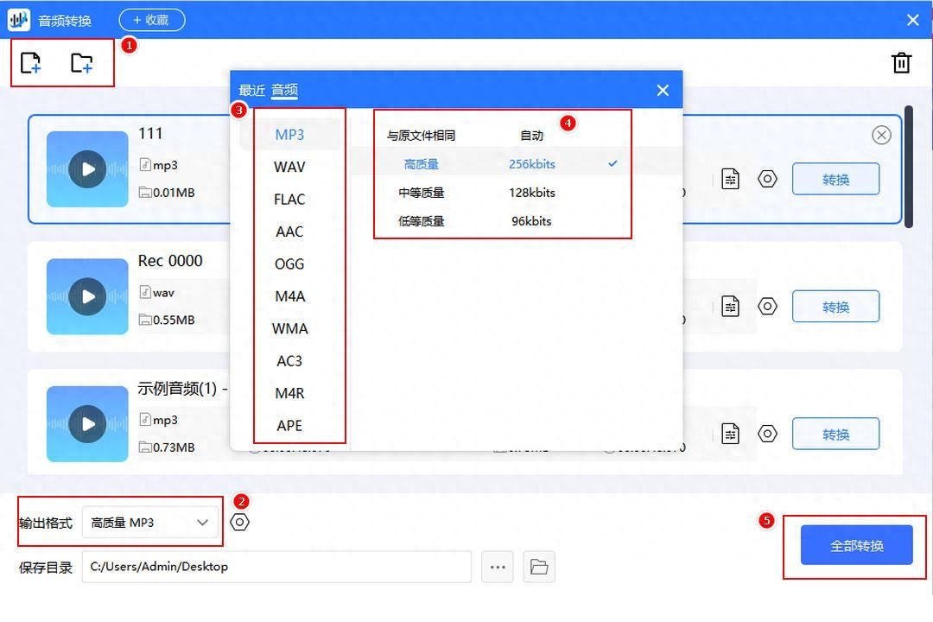Click the add file icon
Viewport: 933px width, 622px height.
tap(30, 62)
